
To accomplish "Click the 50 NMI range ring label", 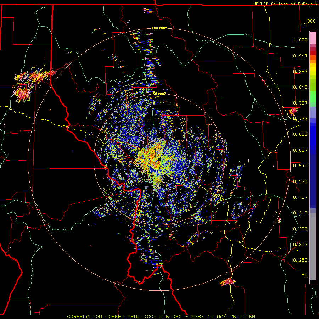I will 159,94.
